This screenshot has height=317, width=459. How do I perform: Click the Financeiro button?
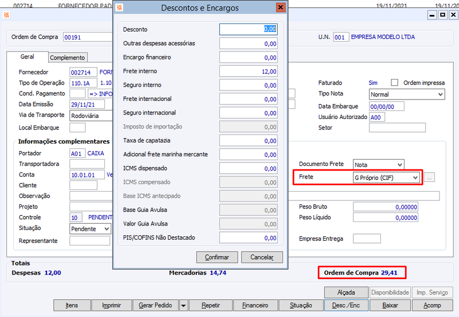[255, 306]
